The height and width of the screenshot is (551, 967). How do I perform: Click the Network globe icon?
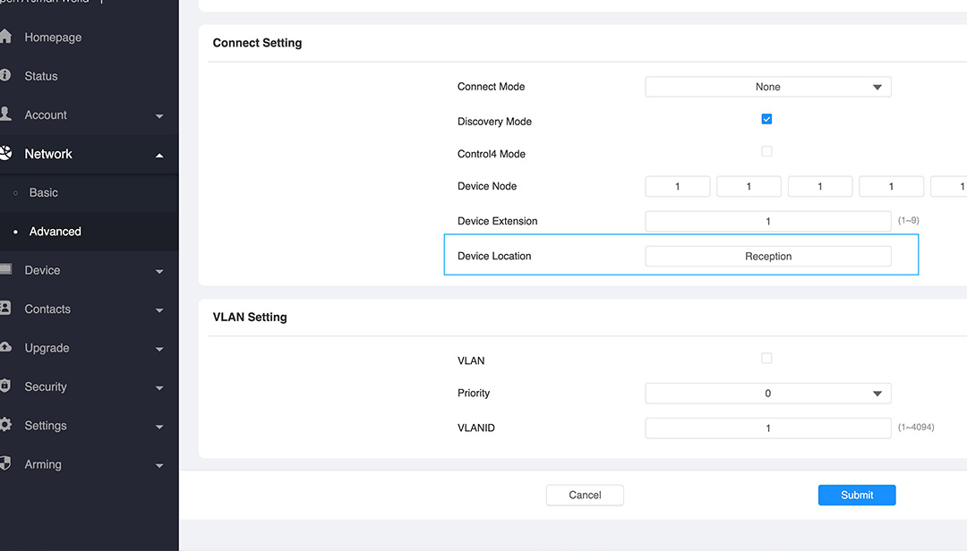[x=4, y=154]
